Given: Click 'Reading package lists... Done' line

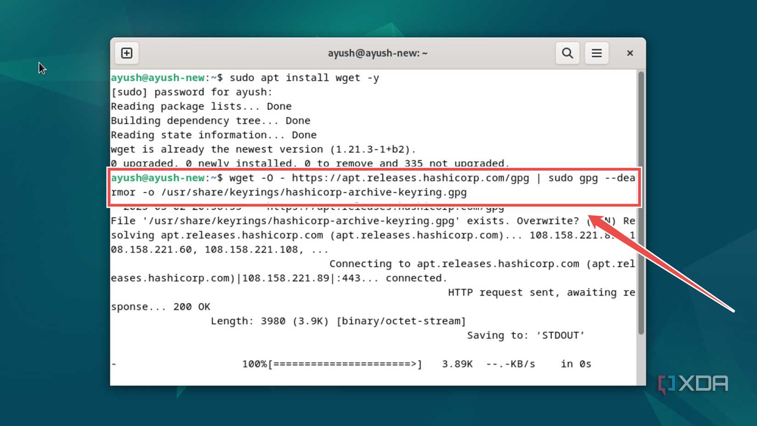Looking at the screenshot, I should pos(201,106).
